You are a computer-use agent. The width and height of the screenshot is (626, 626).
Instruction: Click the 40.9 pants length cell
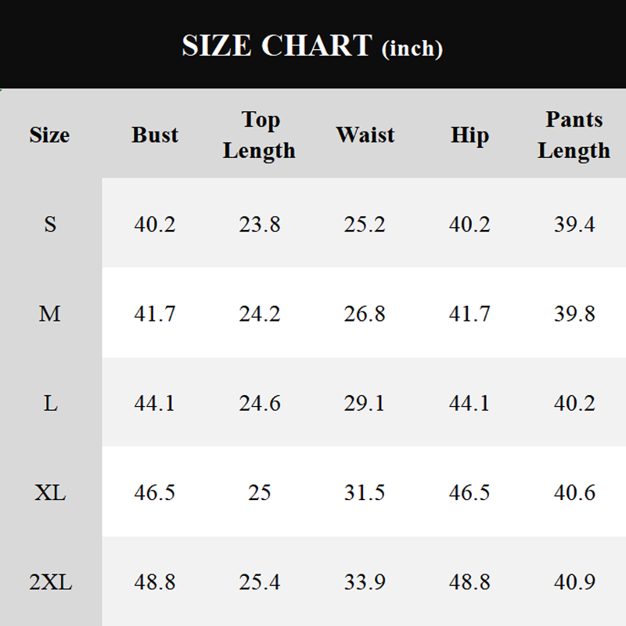(574, 582)
